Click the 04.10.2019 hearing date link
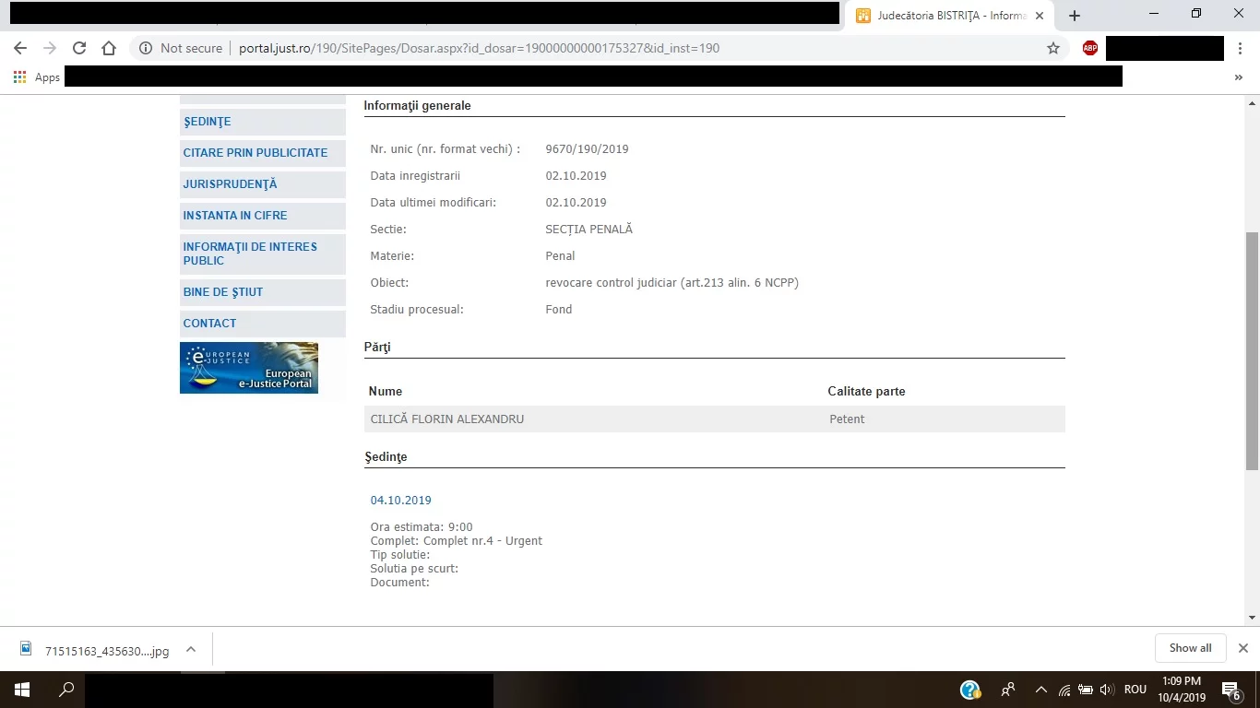 click(400, 501)
